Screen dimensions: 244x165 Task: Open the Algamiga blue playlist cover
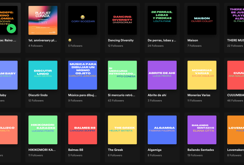[162, 130]
